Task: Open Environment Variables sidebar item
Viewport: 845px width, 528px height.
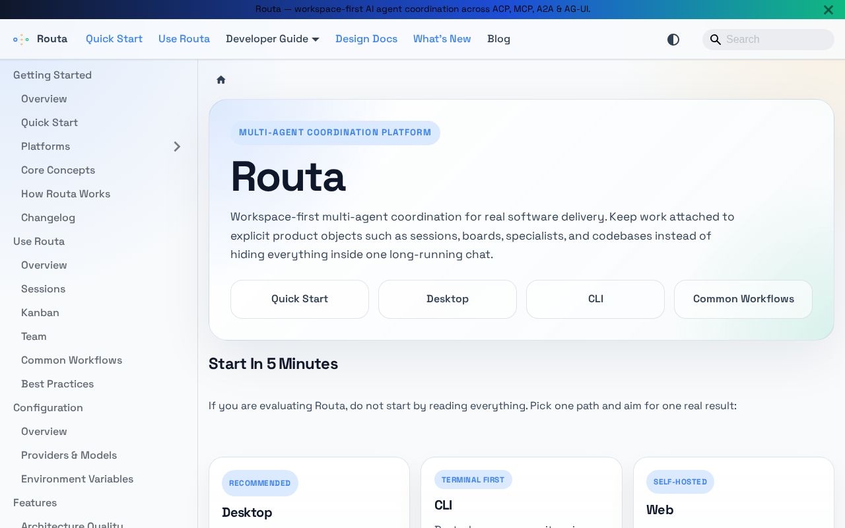Action: pyautogui.click(x=77, y=479)
